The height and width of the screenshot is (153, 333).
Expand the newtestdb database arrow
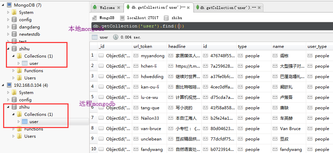pos(8,34)
